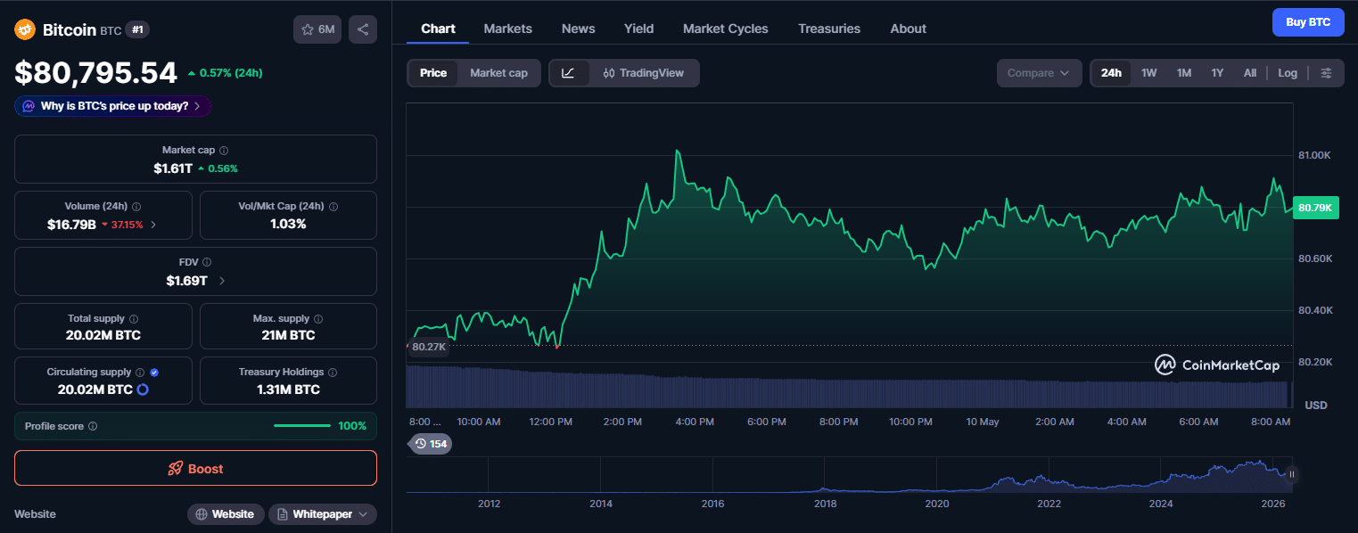
Task: Click the #1 rank badge
Action: (137, 29)
